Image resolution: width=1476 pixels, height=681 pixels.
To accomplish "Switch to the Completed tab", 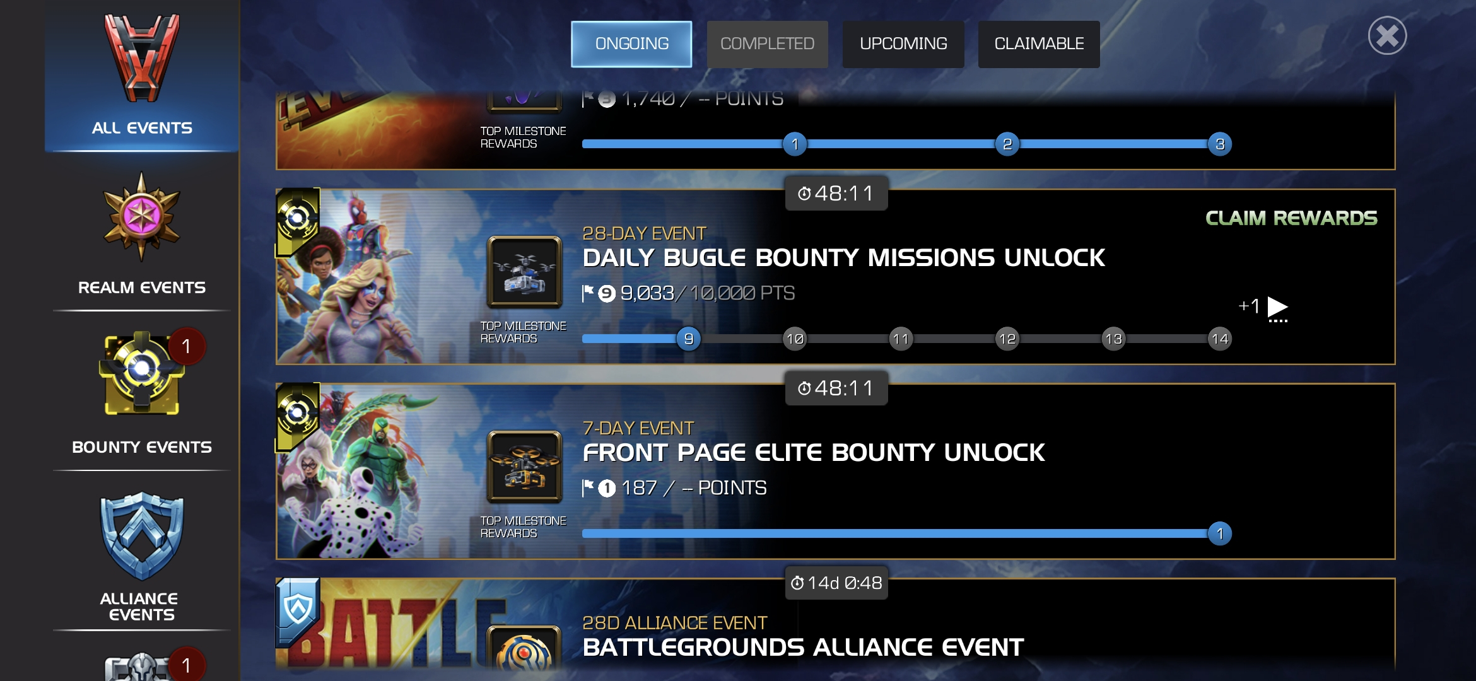I will pyautogui.click(x=767, y=44).
